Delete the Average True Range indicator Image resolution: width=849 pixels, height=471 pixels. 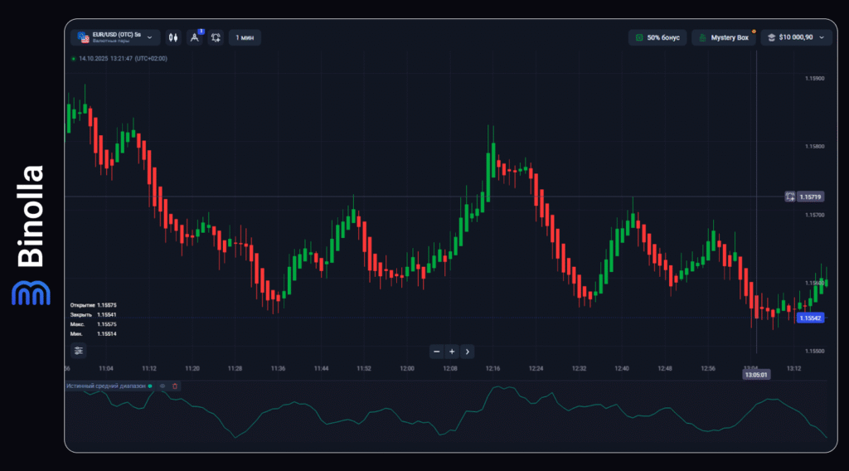click(x=175, y=386)
